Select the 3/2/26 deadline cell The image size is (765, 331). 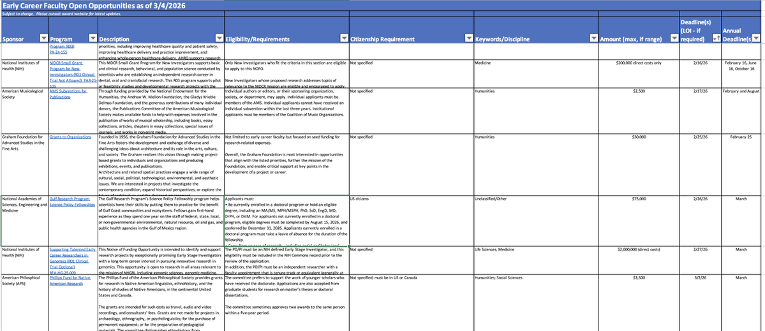[x=700, y=302]
